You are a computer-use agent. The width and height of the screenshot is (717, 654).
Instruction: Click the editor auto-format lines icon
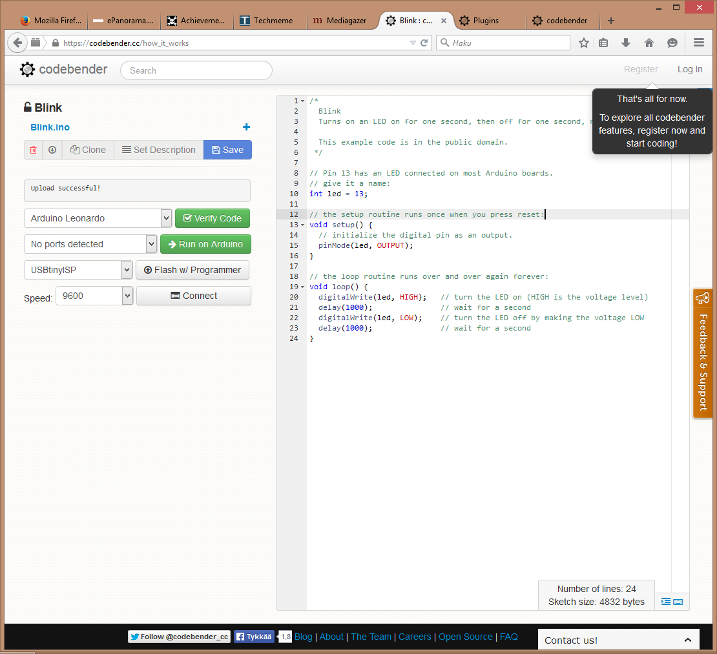tap(666, 602)
